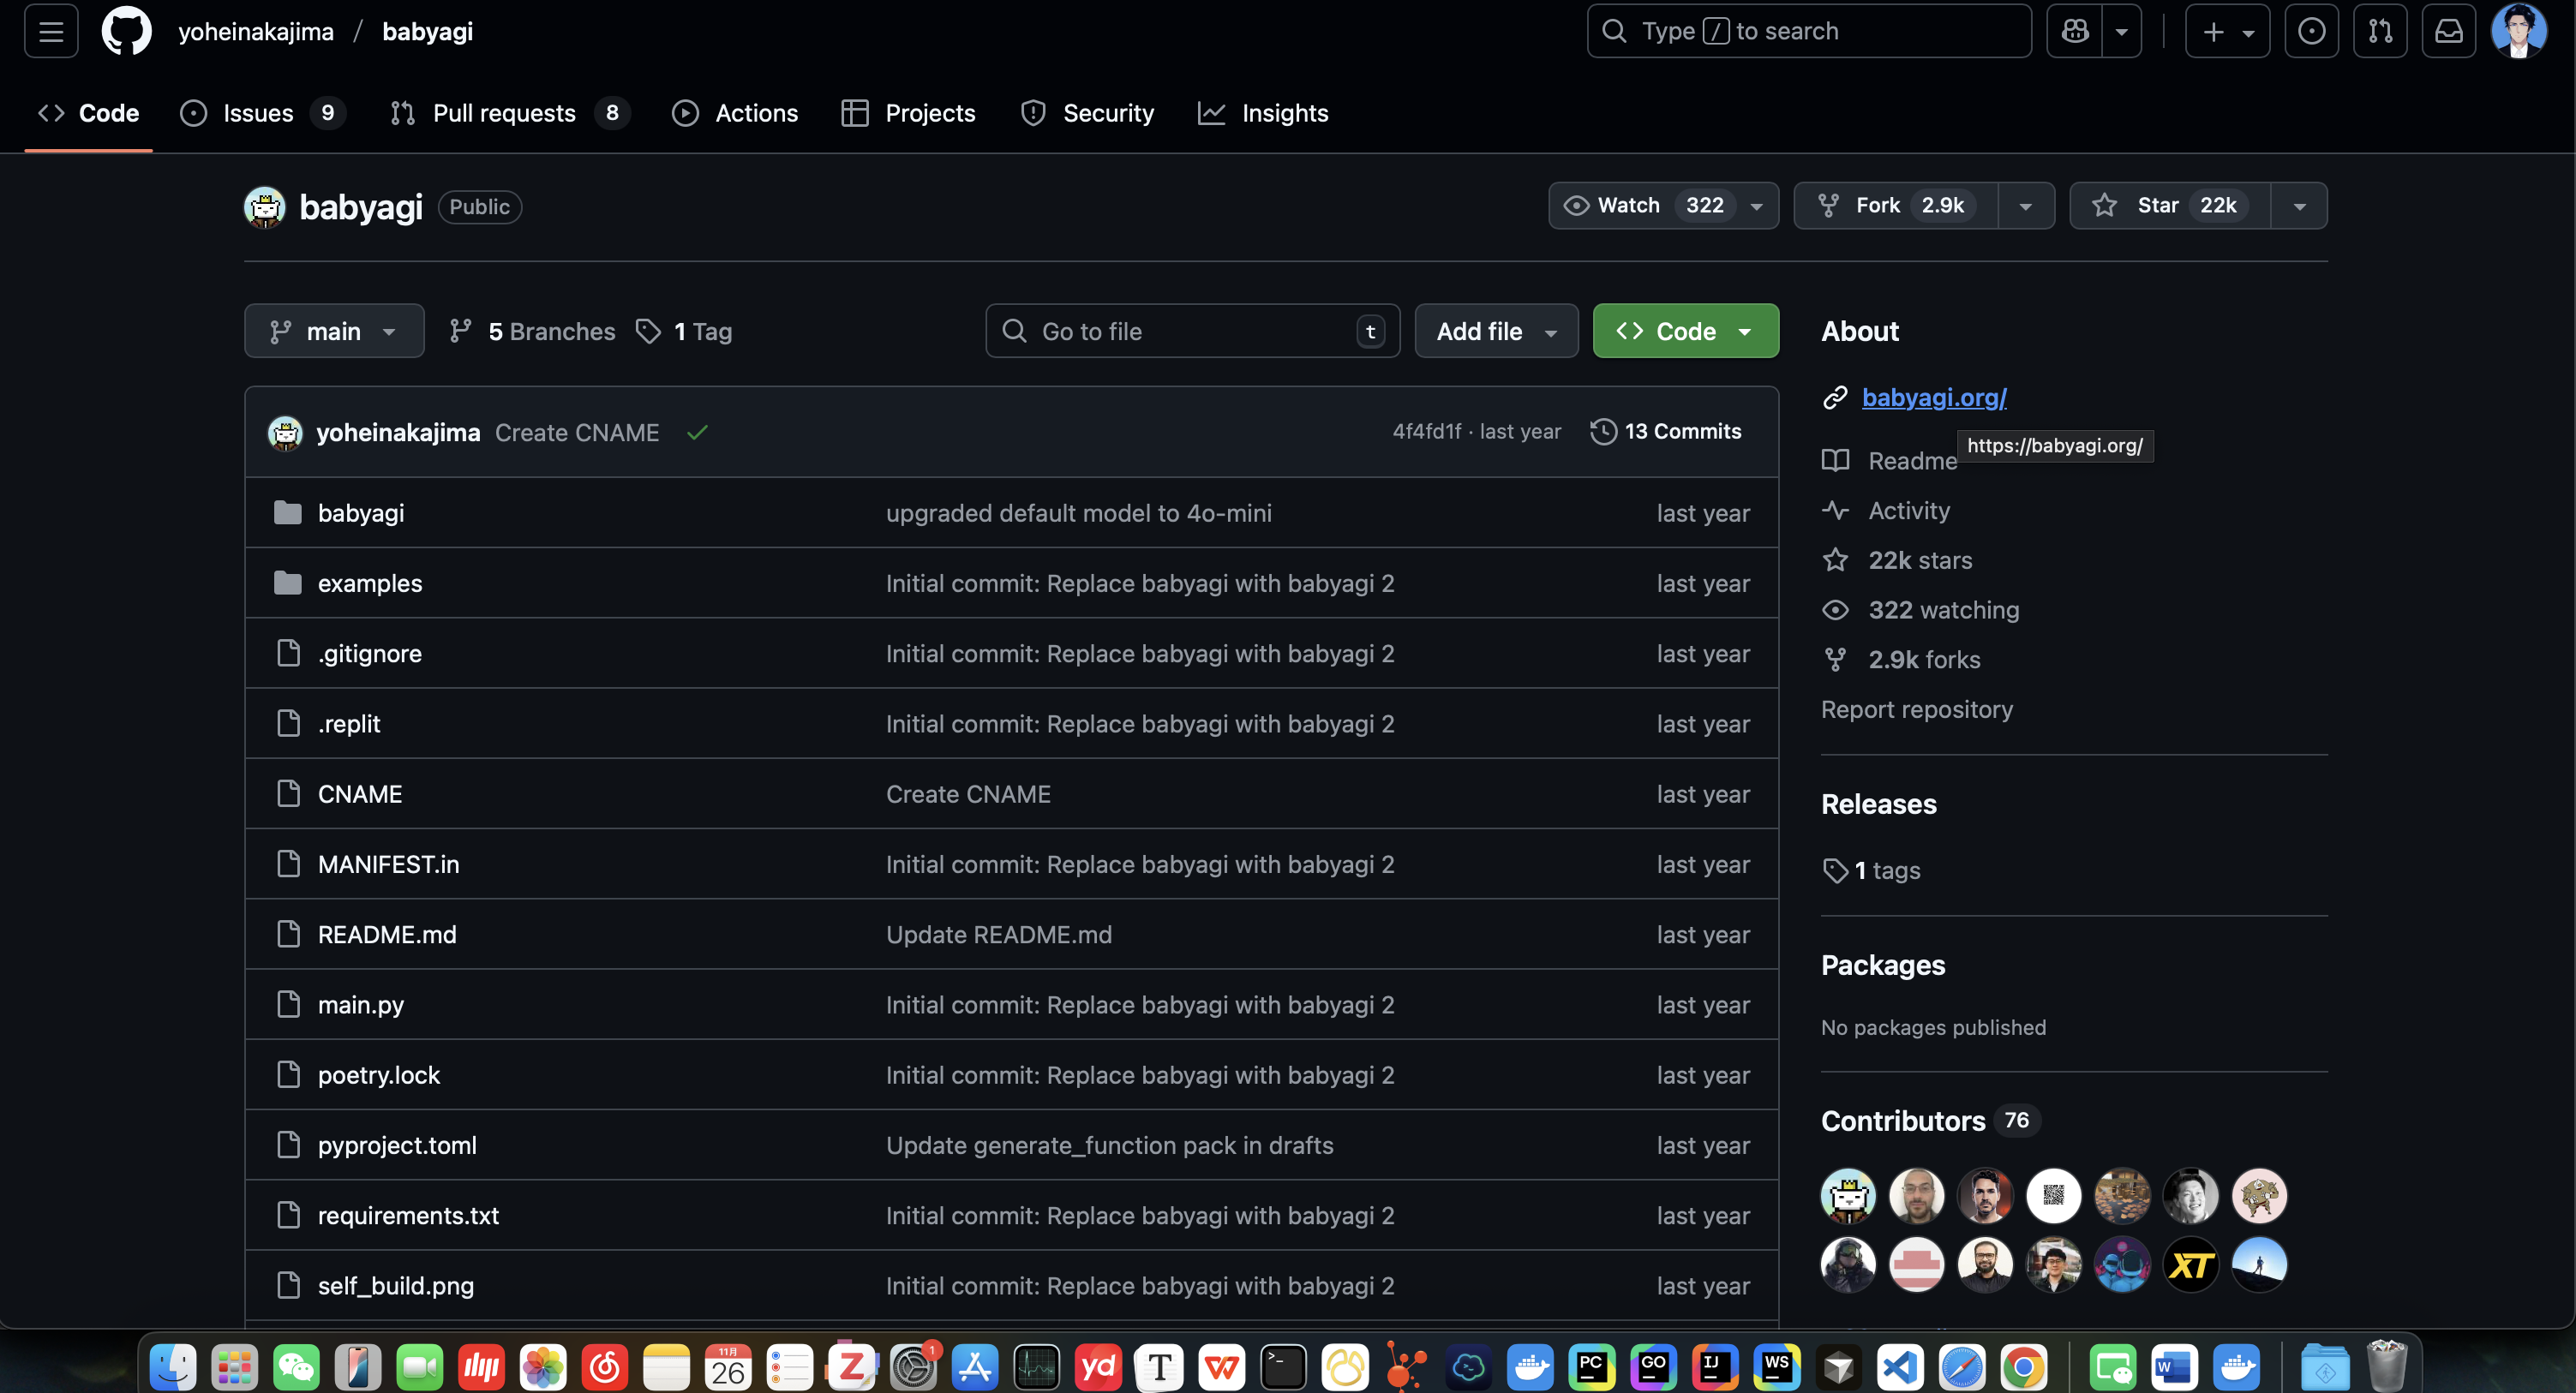Open the hamburger navigation menu
Image resolution: width=2576 pixels, height=1393 pixels.
(x=51, y=31)
